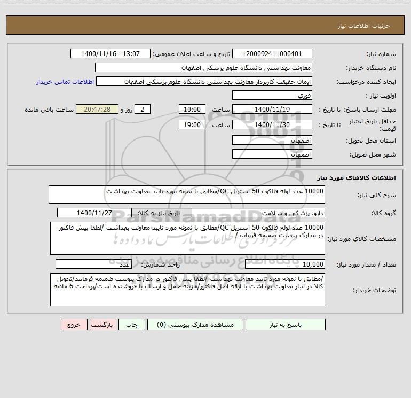This screenshot has height=398, width=411.
Task: Click the توضیحات خریدار label
Action: [375, 290]
